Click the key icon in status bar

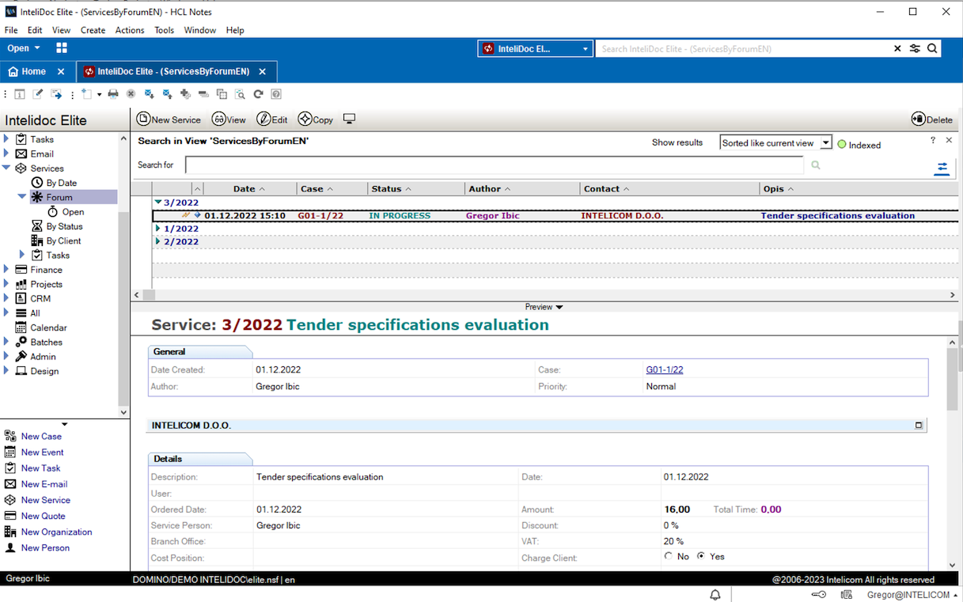(818, 595)
